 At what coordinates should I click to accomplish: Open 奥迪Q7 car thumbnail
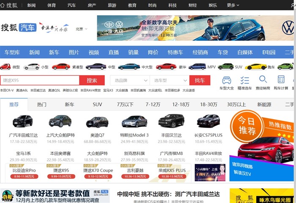97,122
